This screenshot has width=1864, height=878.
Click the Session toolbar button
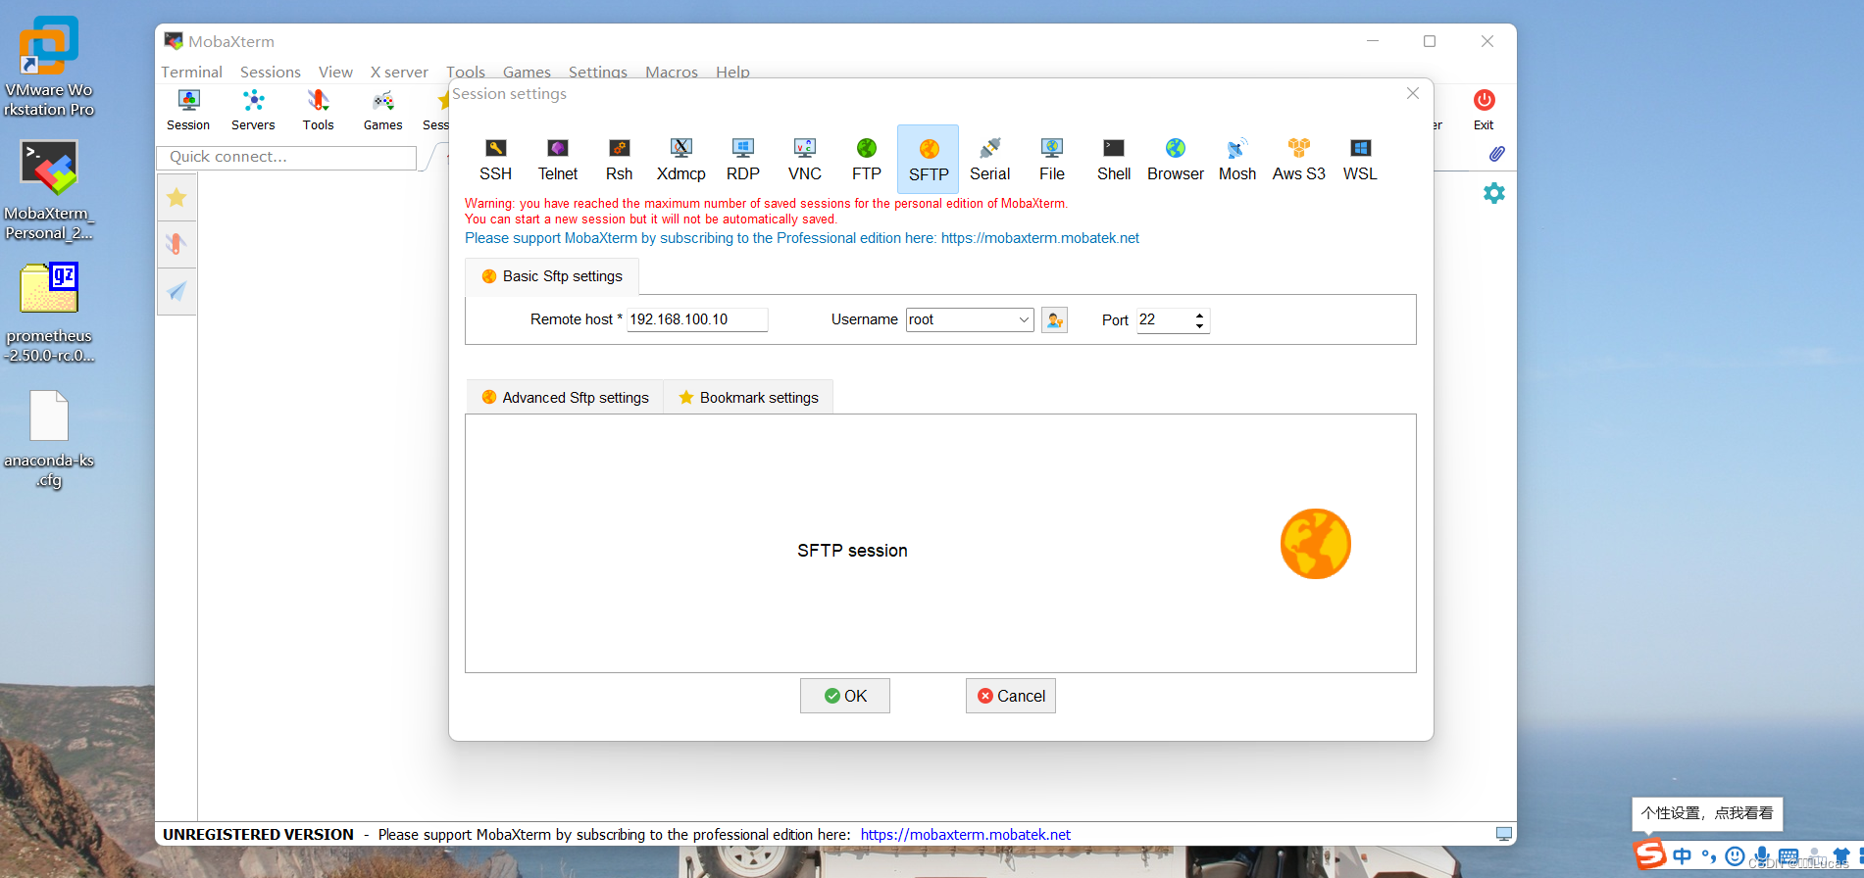click(188, 110)
